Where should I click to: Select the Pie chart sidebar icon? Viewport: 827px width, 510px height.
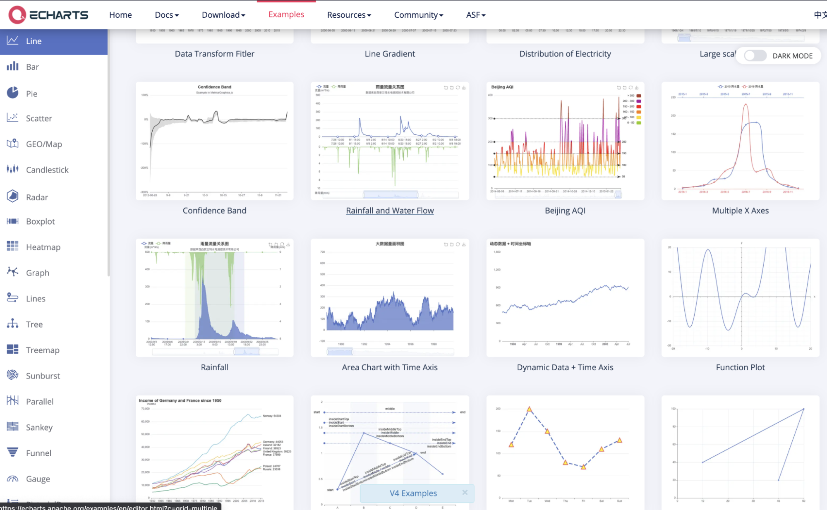[12, 93]
